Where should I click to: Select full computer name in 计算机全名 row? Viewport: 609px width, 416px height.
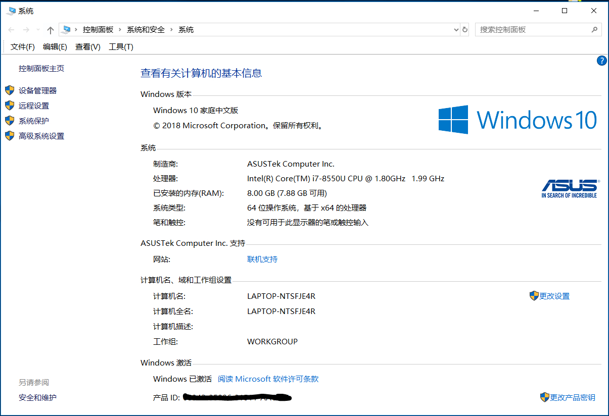[x=281, y=311]
